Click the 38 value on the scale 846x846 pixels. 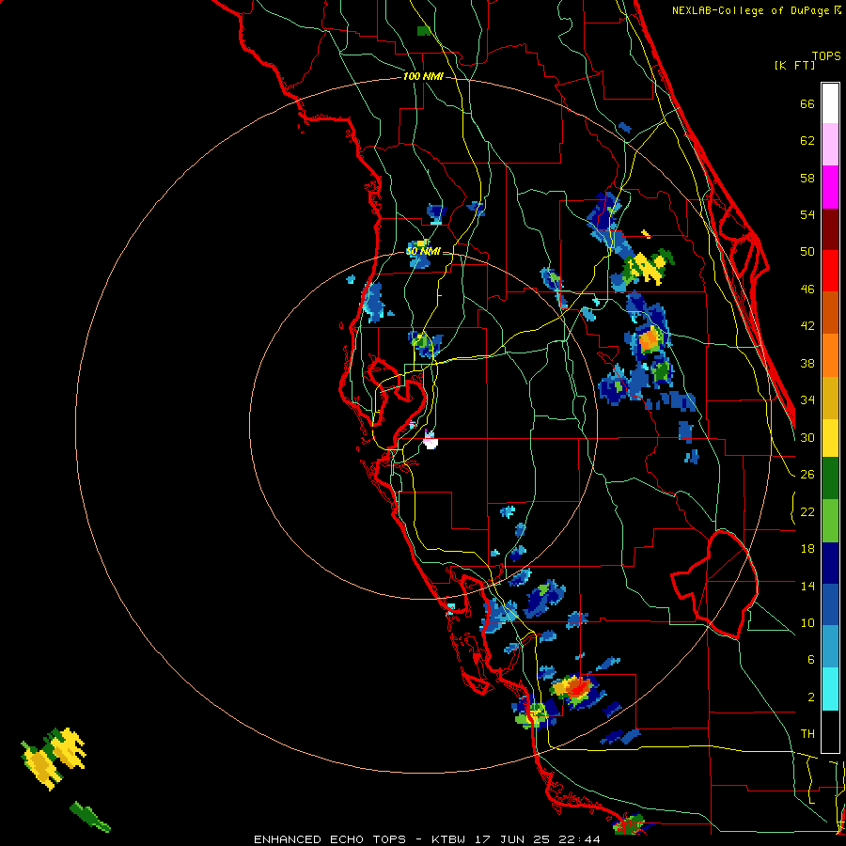(807, 364)
